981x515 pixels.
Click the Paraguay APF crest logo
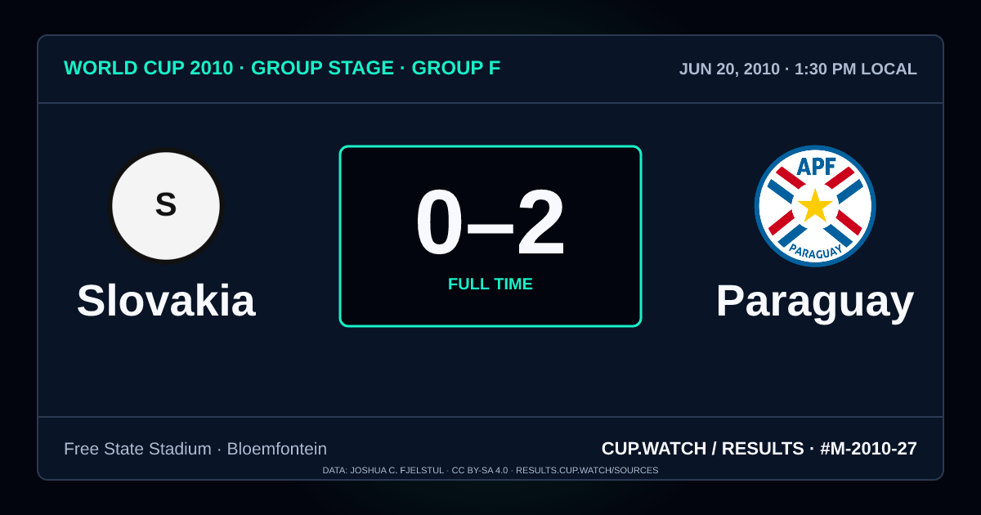coord(815,206)
